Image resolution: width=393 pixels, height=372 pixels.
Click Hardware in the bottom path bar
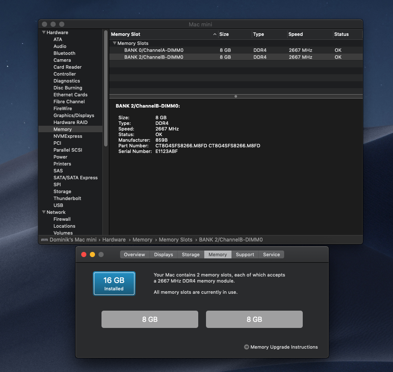114,240
